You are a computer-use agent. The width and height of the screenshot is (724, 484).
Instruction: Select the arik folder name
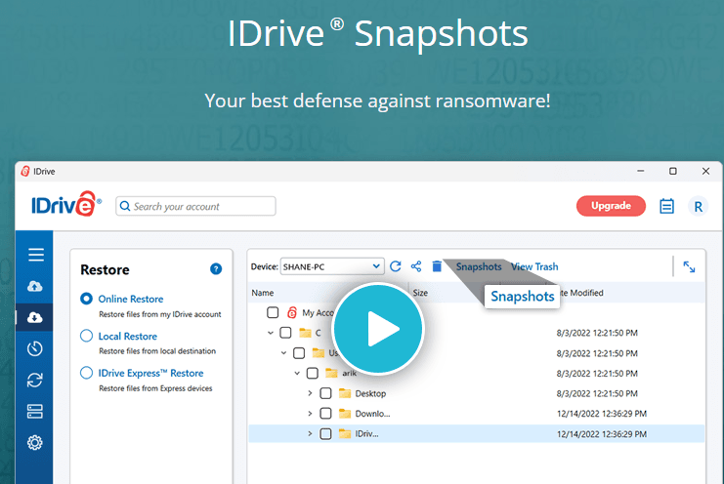pyautogui.click(x=350, y=374)
